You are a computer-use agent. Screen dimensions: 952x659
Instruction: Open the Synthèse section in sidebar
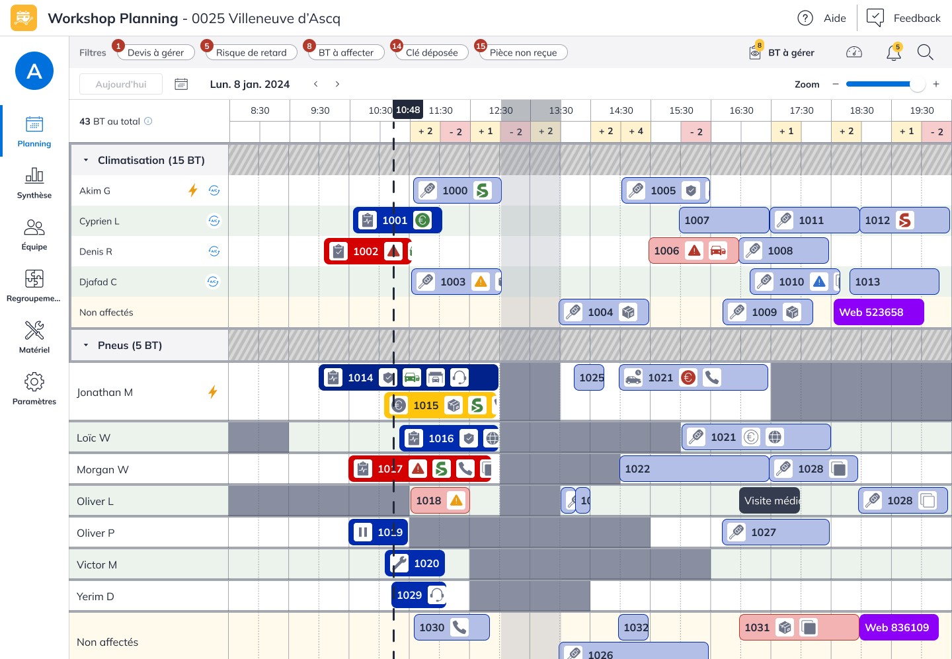tap(34, 182)
